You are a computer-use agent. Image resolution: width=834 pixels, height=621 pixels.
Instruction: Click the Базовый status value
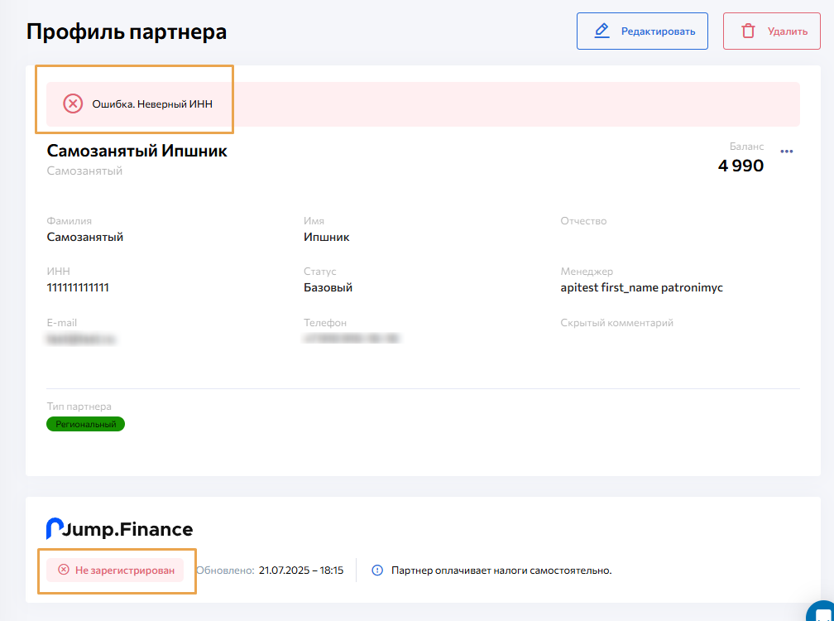click(x=328, y=287)
